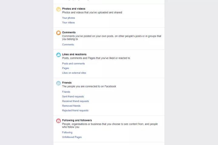Open the liked Pages link
Screen dimensions: 218x145
point(65,68)
